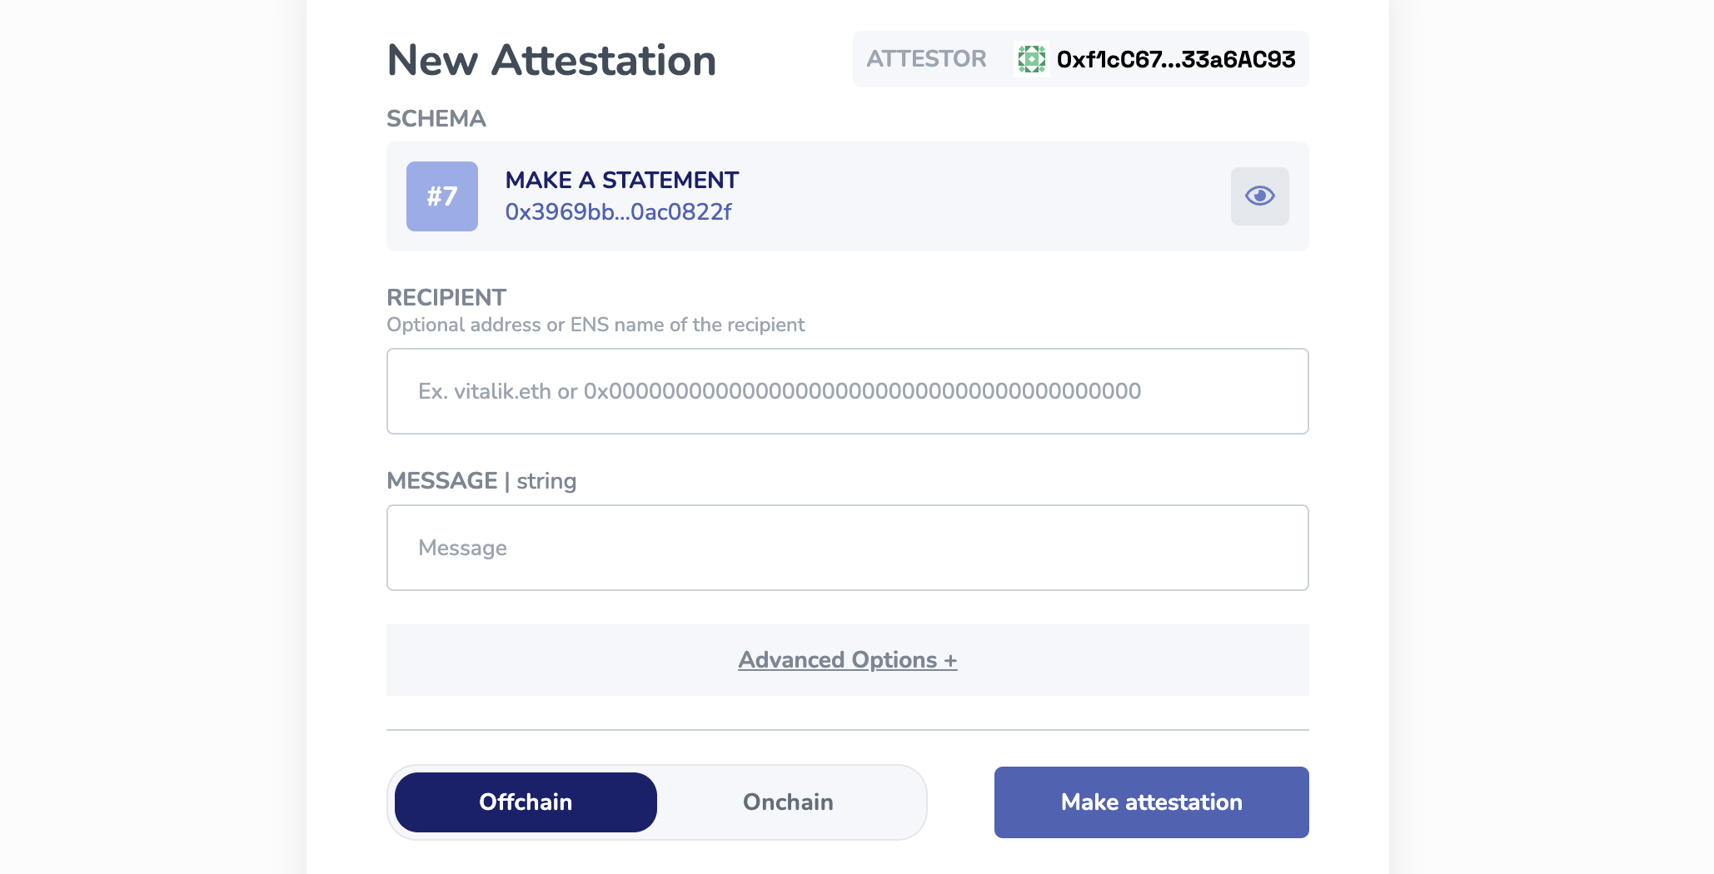Click into the Message text field
Viewport: 1714px width, 874px height.
[x=847, y=548]
